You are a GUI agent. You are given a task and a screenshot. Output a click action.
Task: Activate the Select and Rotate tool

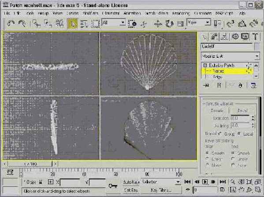[x=169, y=24]
